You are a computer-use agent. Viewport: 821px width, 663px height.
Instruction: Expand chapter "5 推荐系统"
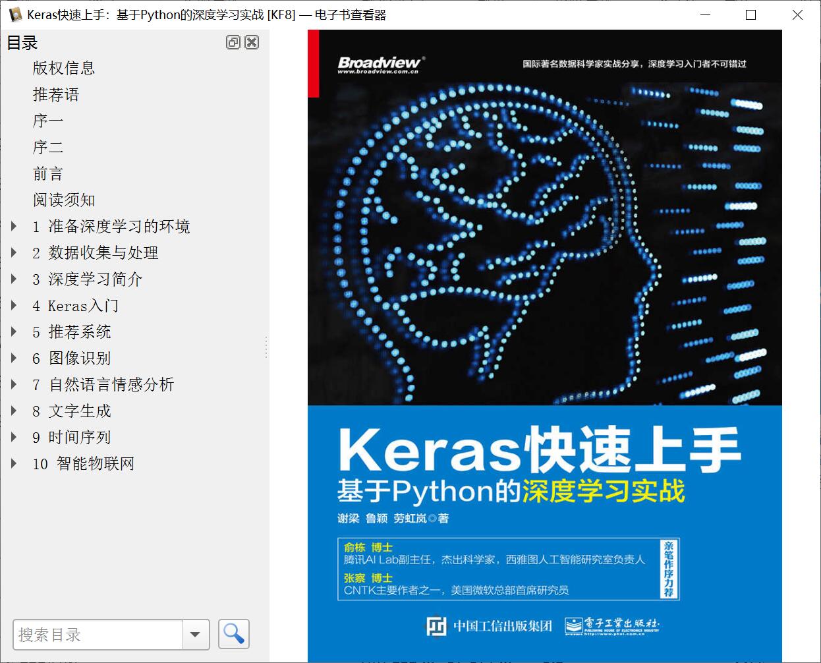click(14, 331)
